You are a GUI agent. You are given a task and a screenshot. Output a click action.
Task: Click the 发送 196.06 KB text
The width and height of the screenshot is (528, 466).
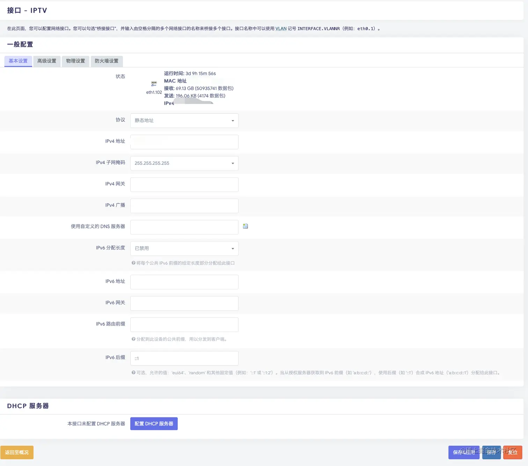[195, 96]
